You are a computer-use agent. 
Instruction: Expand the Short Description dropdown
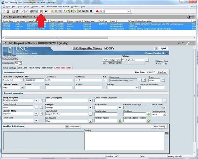coord(90,101)
